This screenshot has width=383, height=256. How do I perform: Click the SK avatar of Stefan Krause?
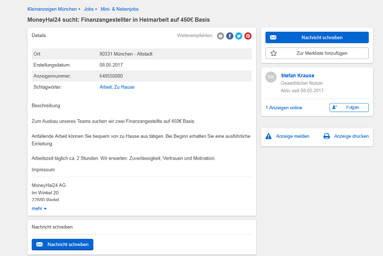click(x=271, y=77)
